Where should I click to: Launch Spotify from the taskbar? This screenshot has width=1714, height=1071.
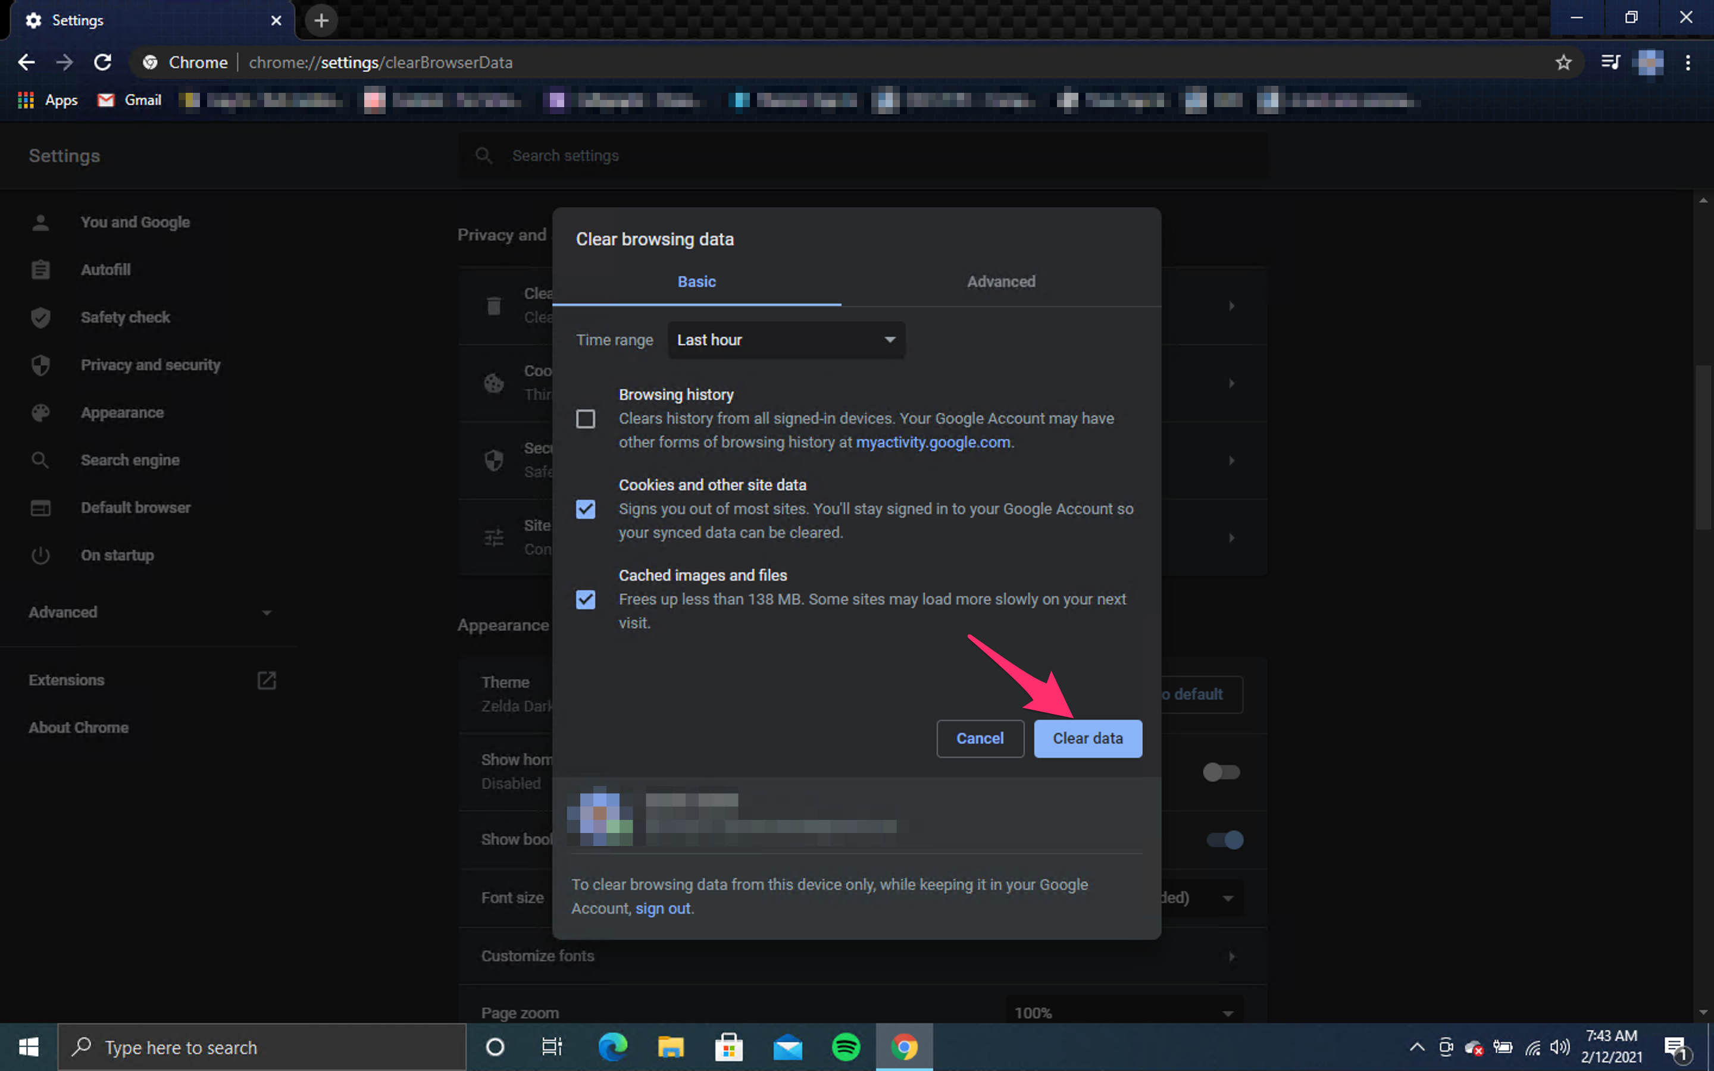click(846, 1047)
